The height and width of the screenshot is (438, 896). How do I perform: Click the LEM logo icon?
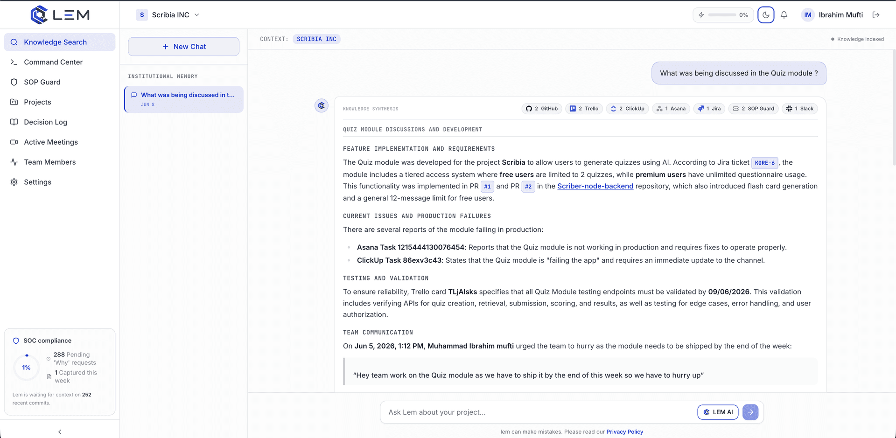coord(39,15)
